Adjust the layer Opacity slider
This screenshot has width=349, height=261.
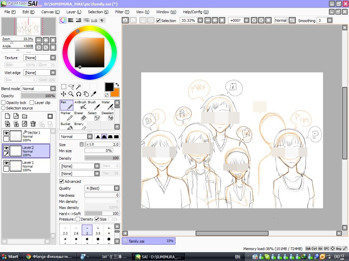coord(38,96)
